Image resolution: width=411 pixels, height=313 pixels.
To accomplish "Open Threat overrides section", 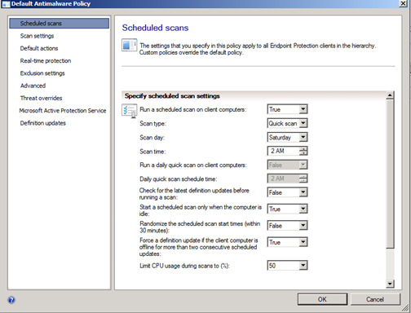I will [41, 98].
